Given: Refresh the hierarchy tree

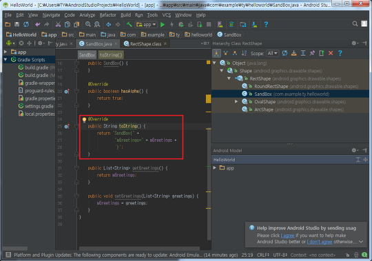Looking at the screenshot, I should [285, 53].
